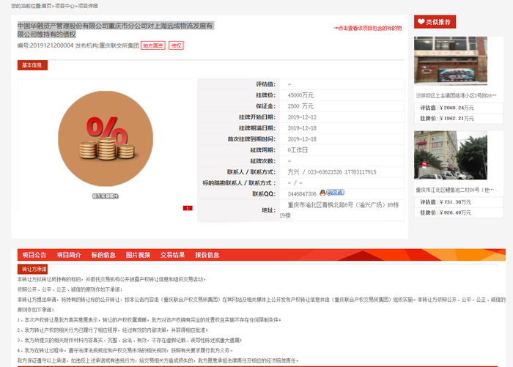Screen dimensions: 513x367
Task: Click 点击查看该项目包含的标的物 link
Action: (x=367, y=28)
